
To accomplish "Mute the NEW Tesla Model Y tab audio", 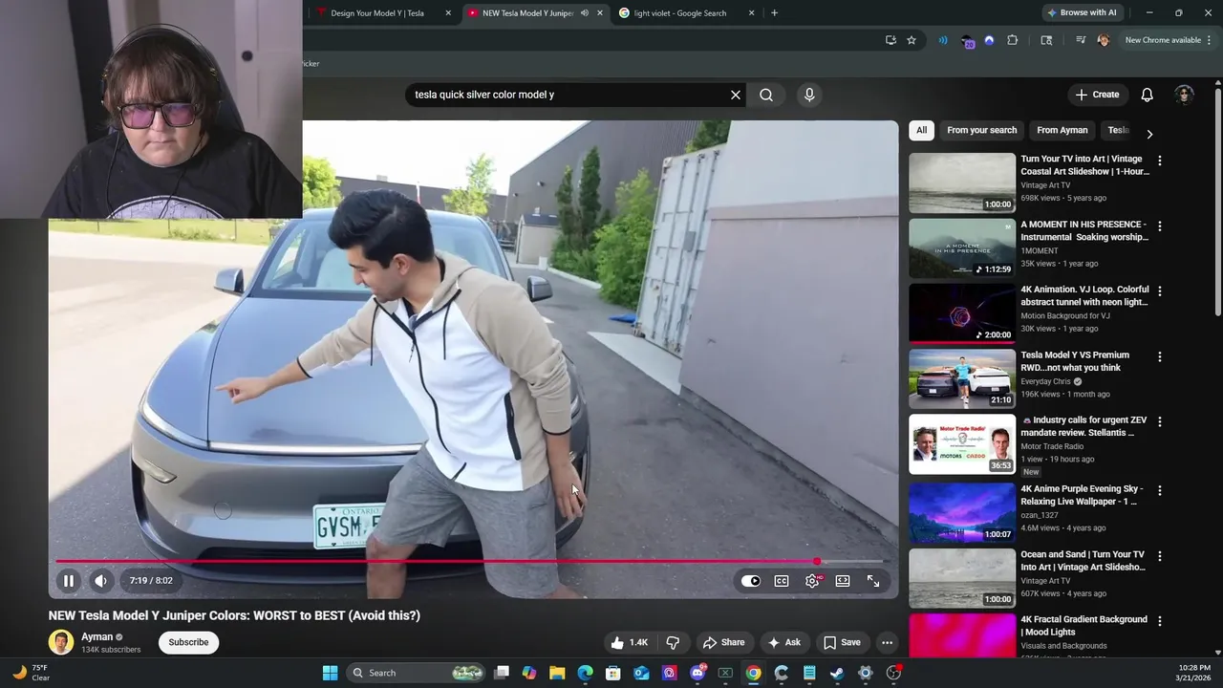I will tap(584, 13).
